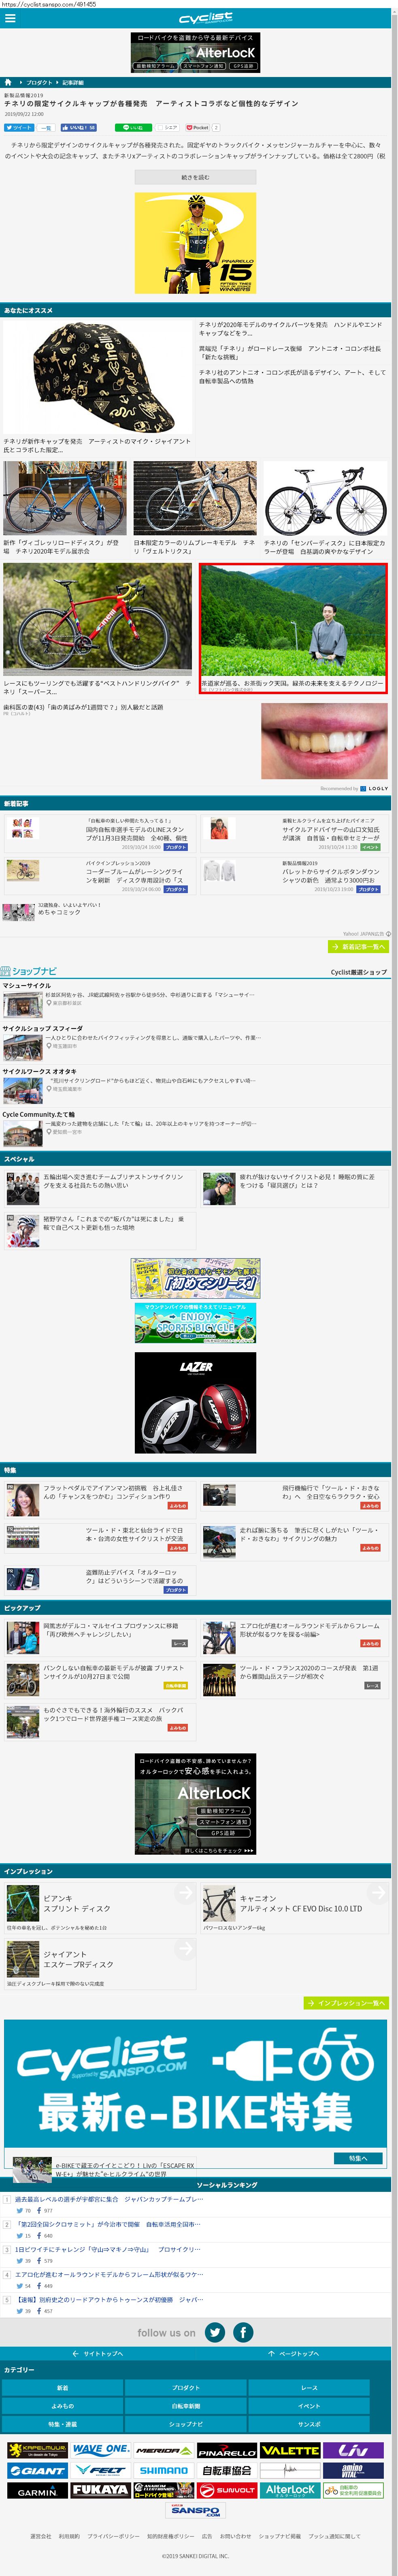Click the SUNVOLT brand logo
The width and height of the screenshot is (398, 2576).
click(227, 2490)
